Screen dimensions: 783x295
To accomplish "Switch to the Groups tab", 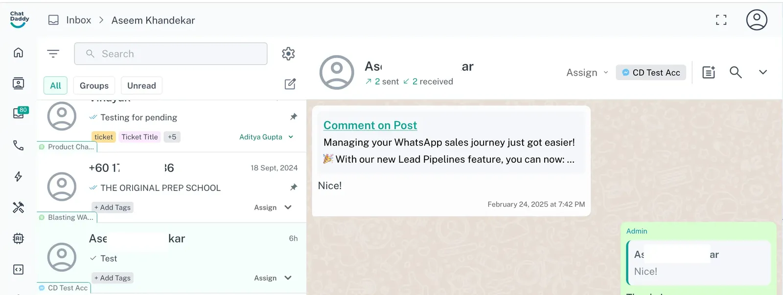I will [x=94, y=85].
